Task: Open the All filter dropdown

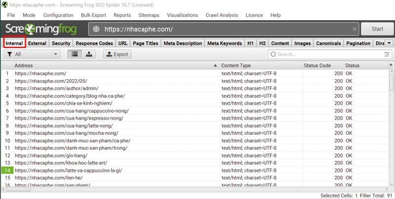Action: coord(33,54)
